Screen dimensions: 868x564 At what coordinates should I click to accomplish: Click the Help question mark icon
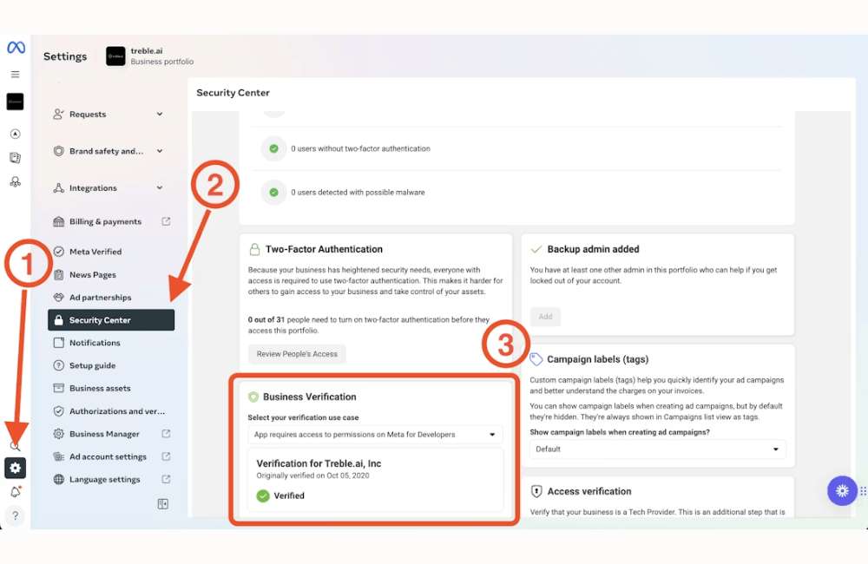[x=15, y=516]
